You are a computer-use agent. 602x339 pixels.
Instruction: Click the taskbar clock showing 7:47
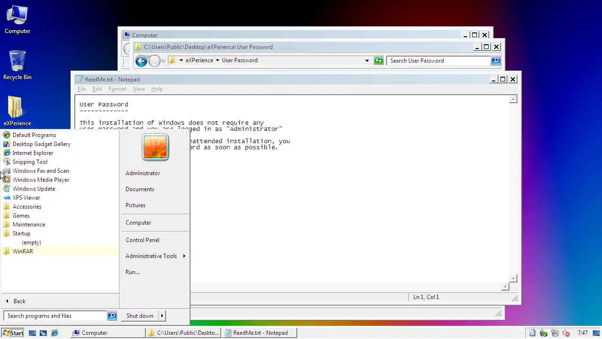(582, 333)
